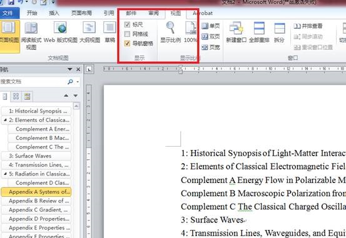The width and height of the screenshot is (346, 238).
Task: Open a new window (新建窗口)
Action: tap(236, 32)
